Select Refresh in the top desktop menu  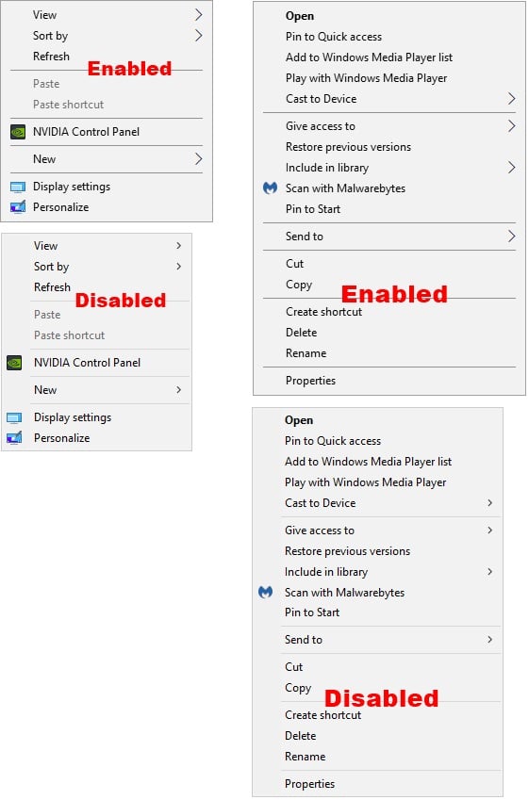click(51, 57)
